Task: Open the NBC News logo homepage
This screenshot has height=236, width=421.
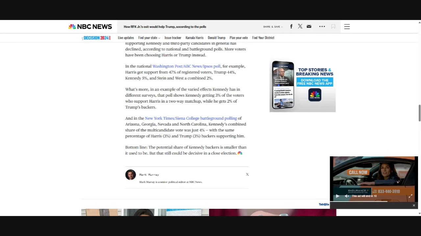Action: coord(90,27)
